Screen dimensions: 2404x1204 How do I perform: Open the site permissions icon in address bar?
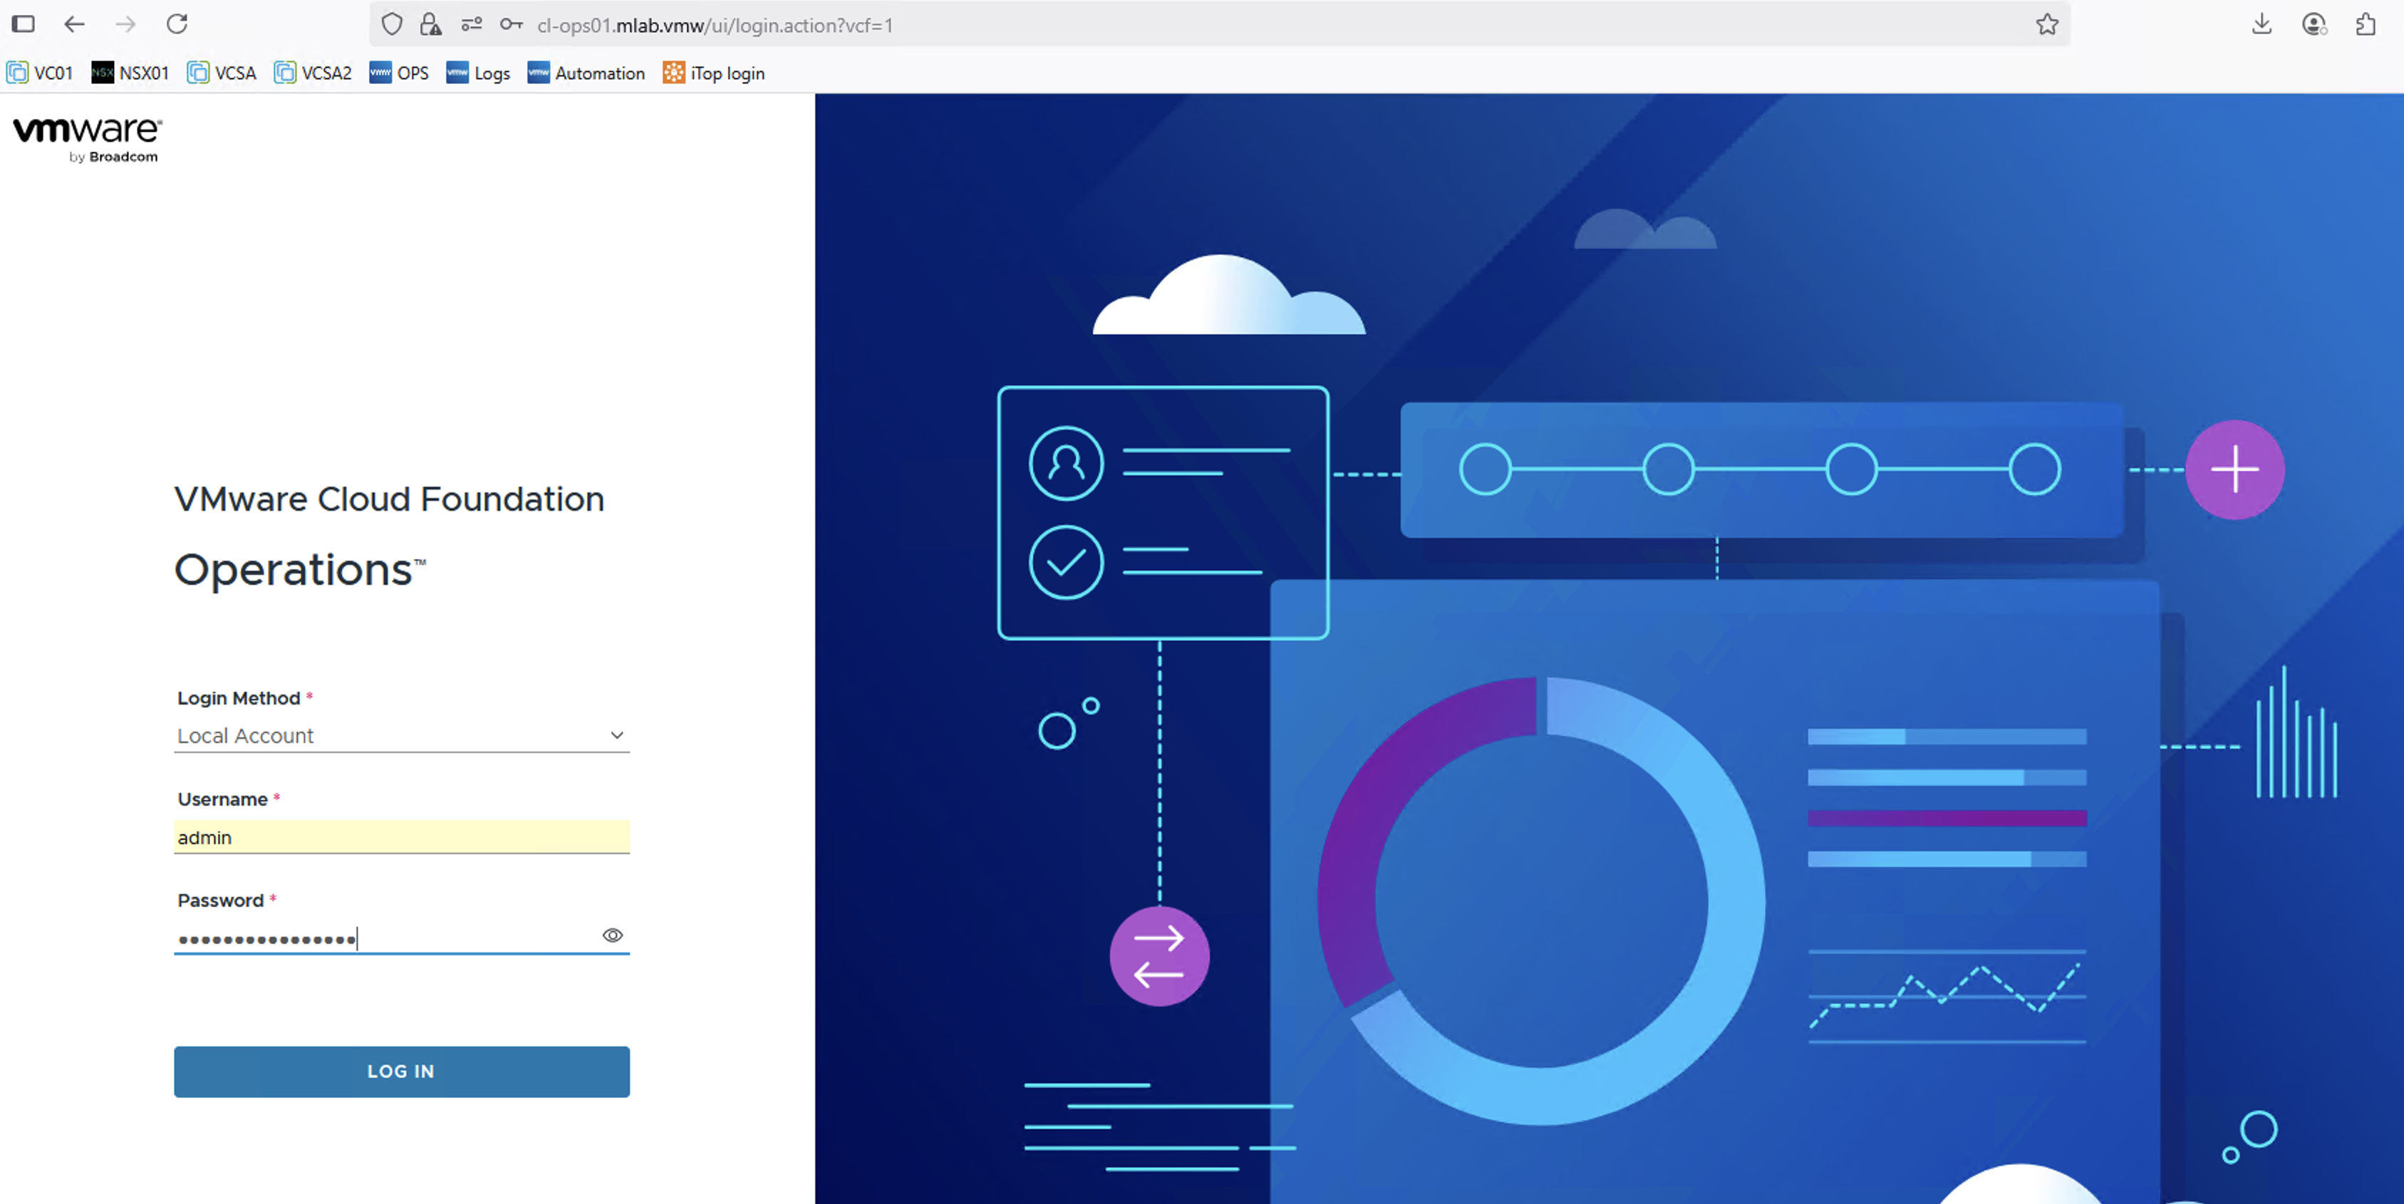coord(471,24)
